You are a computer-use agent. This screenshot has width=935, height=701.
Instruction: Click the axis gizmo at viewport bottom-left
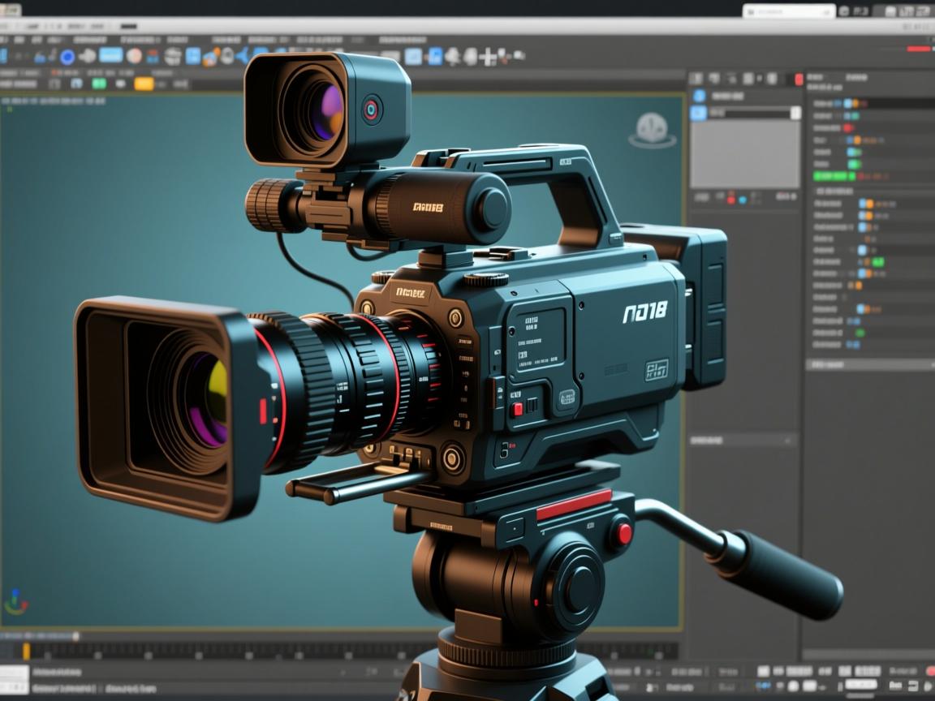point(15,602)
